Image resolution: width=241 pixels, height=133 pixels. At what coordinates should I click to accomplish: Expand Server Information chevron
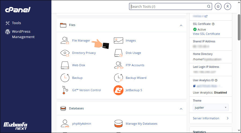point(227,118)
